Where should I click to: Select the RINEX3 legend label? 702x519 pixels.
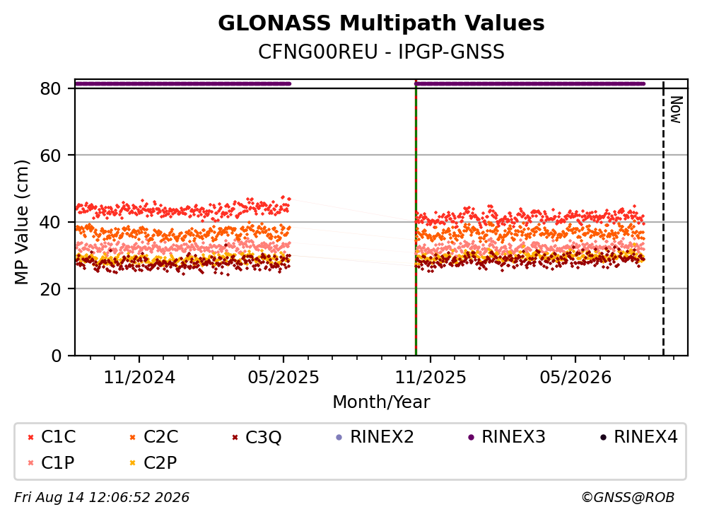pos(513,437)
